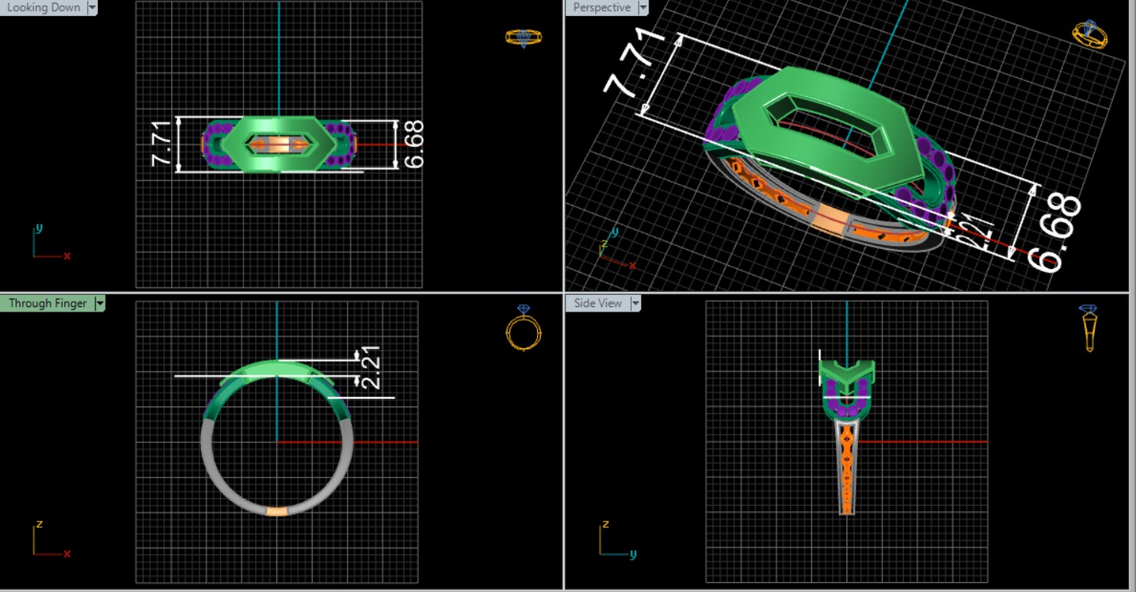Click the Through Finger viewport title
This screenshot has height=592, width=1136.
(47, 303)
